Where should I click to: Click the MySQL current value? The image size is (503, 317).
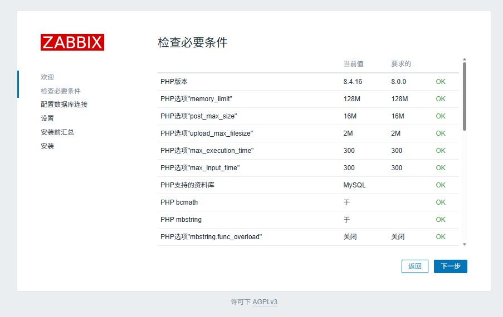tap(354, 185)
